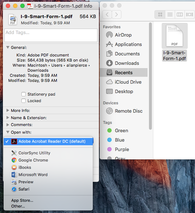
Task: Expand the Comments section
Action: (8, 125)
